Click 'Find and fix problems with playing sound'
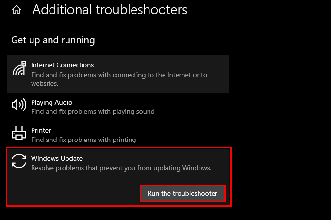The width and height of the screenshot is (331, 220). [x=93, y=111]
